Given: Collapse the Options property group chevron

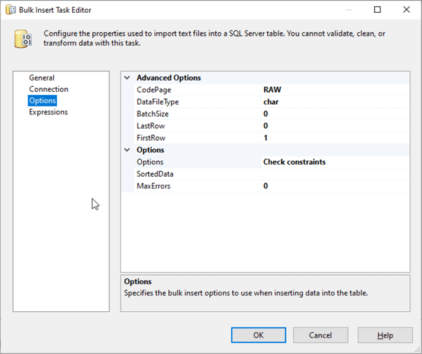Looking at the screenshot, I should (127, 150).
